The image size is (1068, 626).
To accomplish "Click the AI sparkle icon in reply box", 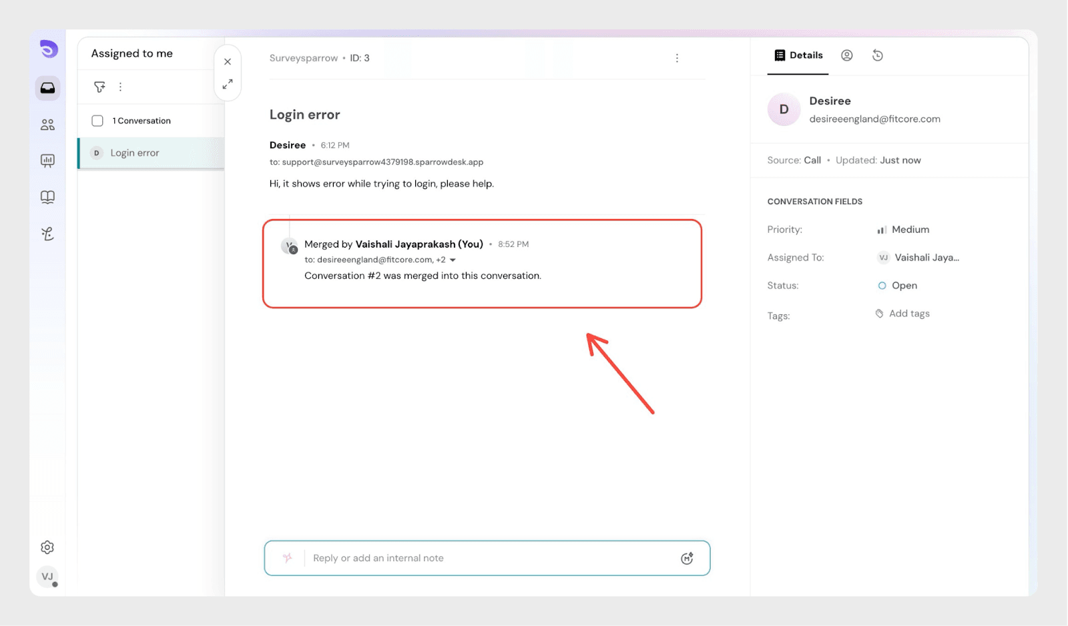I will [x=288, y=558].
